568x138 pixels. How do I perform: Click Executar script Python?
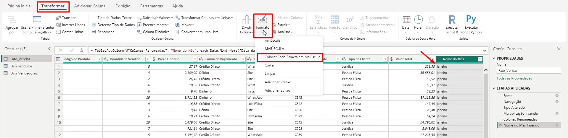coord(471,25)
